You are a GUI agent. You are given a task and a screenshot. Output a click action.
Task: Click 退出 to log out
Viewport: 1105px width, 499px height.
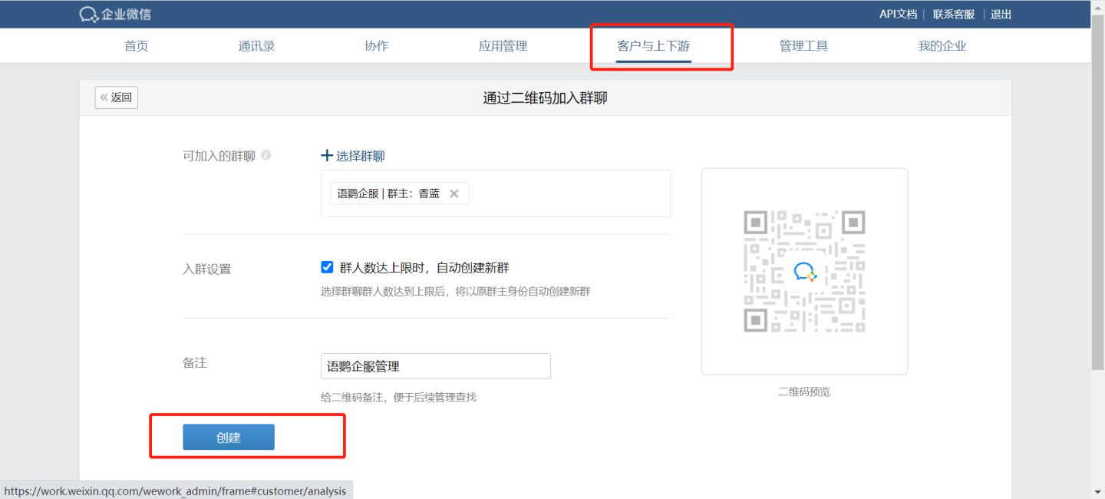1001,15
